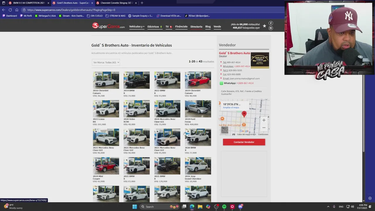Open the 2024 Mini Cooper listing thumbnail

(106, 166)
